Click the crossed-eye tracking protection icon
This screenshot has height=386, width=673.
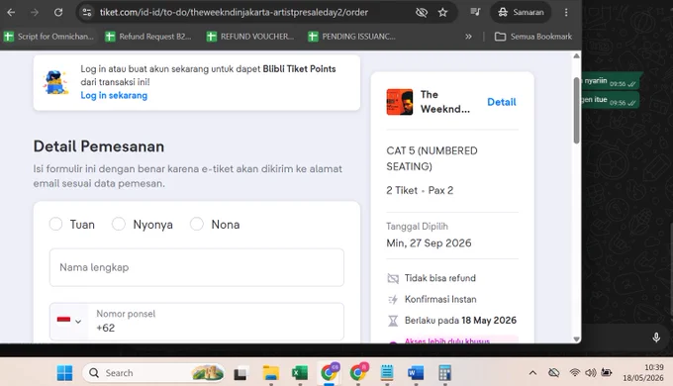[422, 13]
